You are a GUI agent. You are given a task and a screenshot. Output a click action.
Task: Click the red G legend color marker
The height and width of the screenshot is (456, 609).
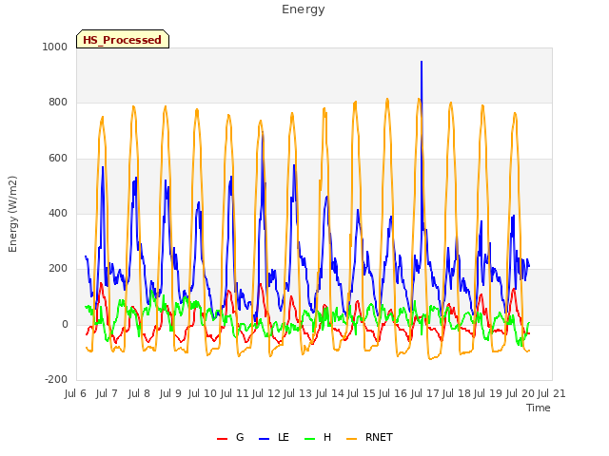point(222,439)
